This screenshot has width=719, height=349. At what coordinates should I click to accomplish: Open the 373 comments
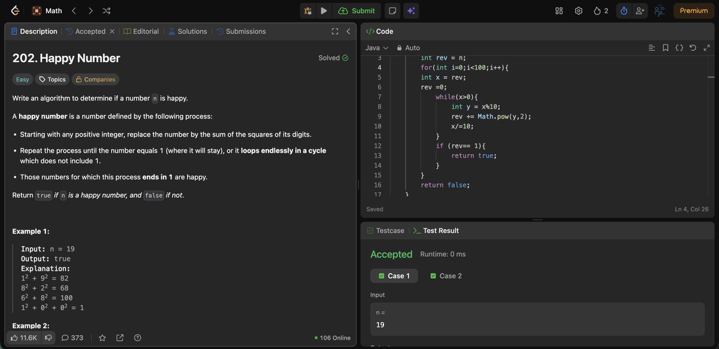72,338
